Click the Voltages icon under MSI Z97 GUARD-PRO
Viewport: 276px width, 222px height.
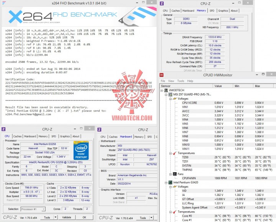pyautogui.click(x=175, y=99)
